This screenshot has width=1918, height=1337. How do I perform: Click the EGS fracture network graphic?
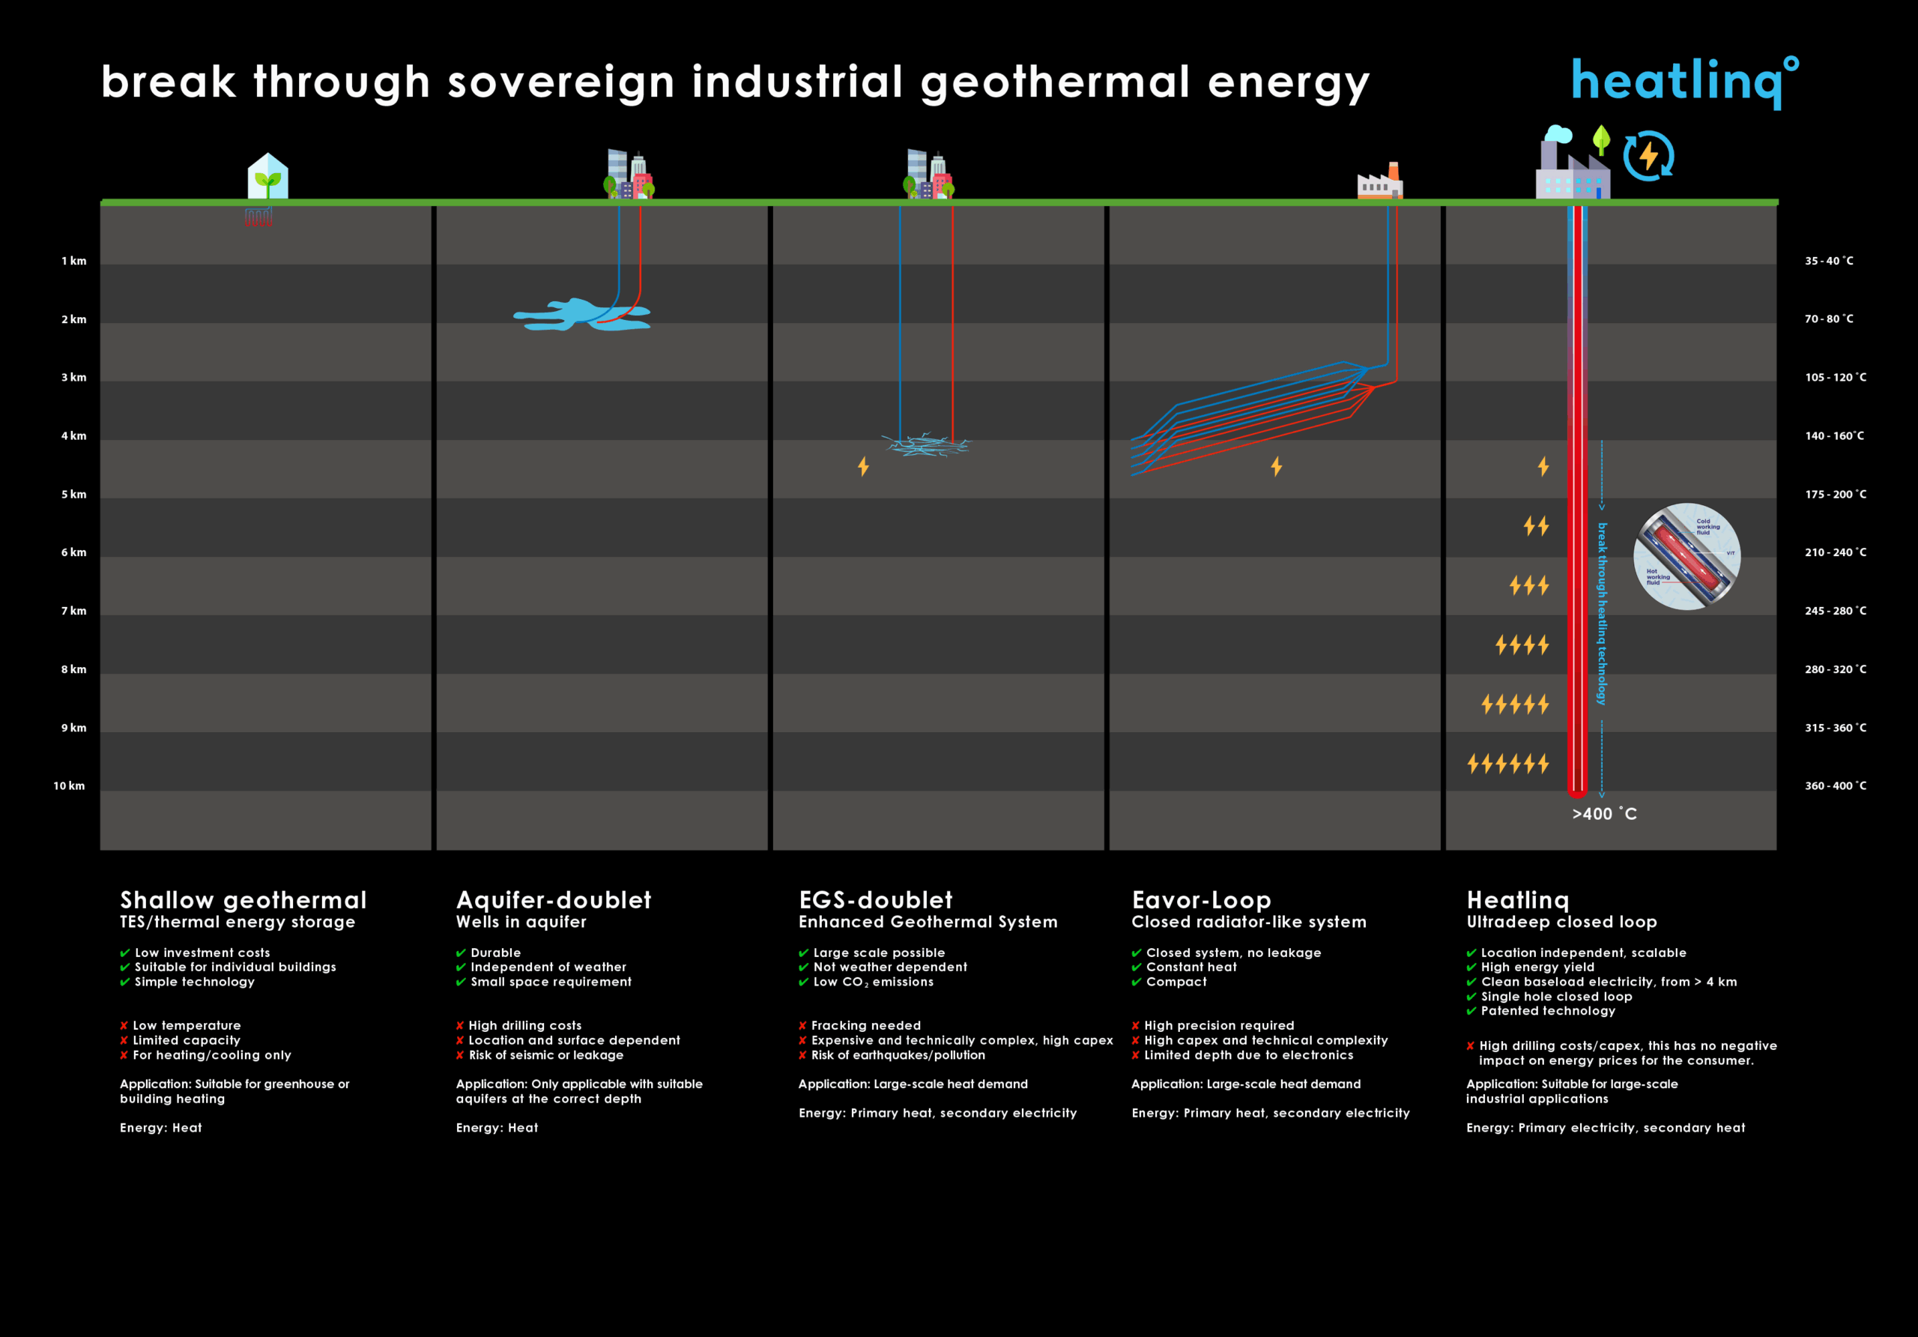pos(927,444)
